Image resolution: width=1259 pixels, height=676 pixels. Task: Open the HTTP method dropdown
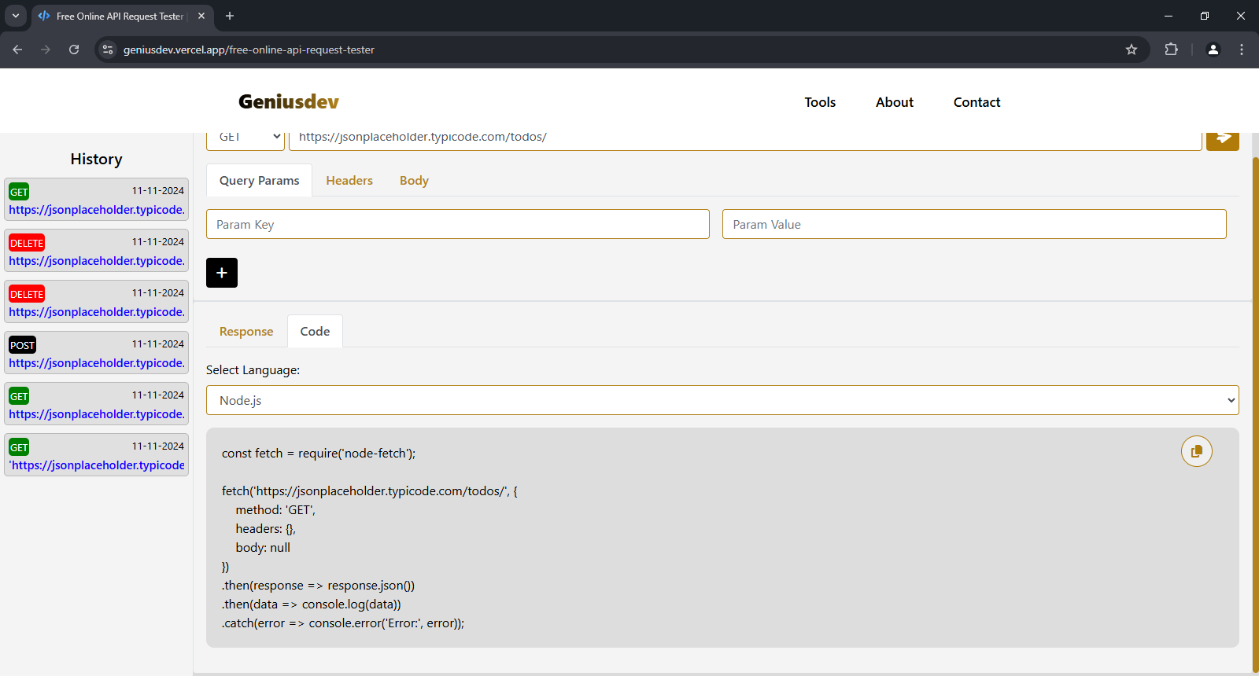pos(246,141)
